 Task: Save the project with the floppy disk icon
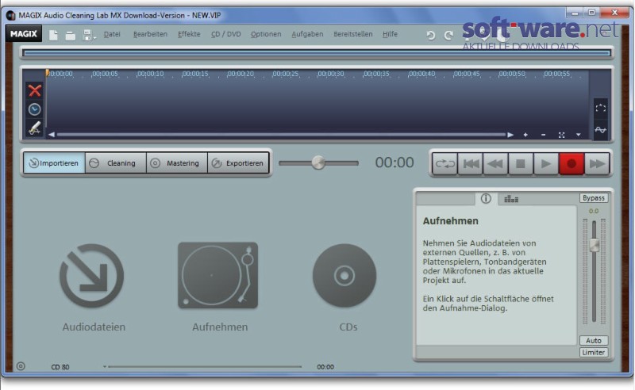pos(87,35)
